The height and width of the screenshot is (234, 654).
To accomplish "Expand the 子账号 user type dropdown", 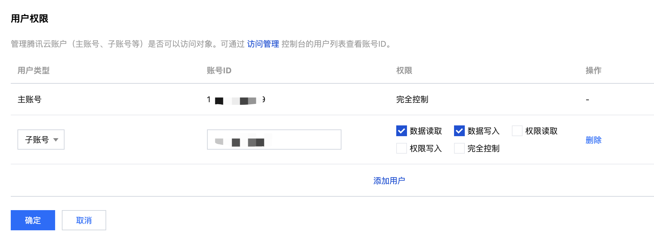I will [41, 140].
